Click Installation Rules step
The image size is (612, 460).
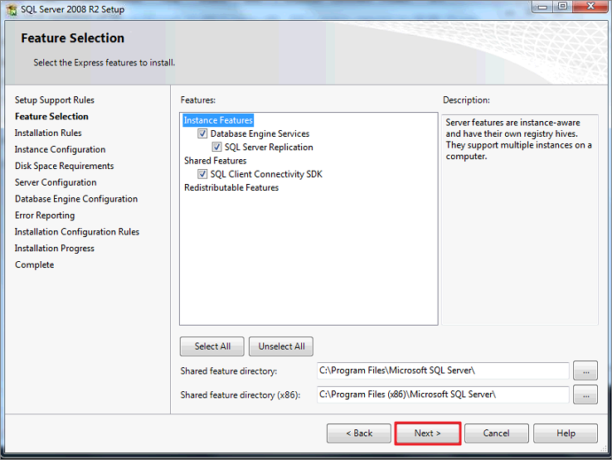point(48,133)
